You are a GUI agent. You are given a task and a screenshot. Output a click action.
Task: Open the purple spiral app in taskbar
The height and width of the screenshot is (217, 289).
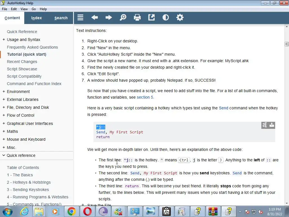tap(103, 211)
